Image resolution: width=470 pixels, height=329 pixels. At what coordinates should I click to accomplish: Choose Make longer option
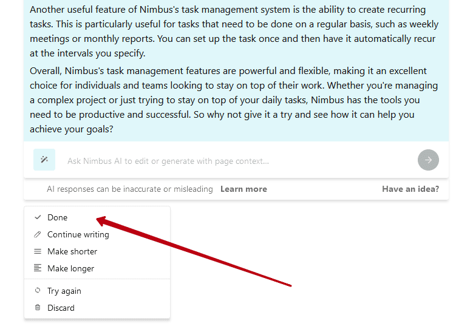pyautogui.click(x=97, y=268)
